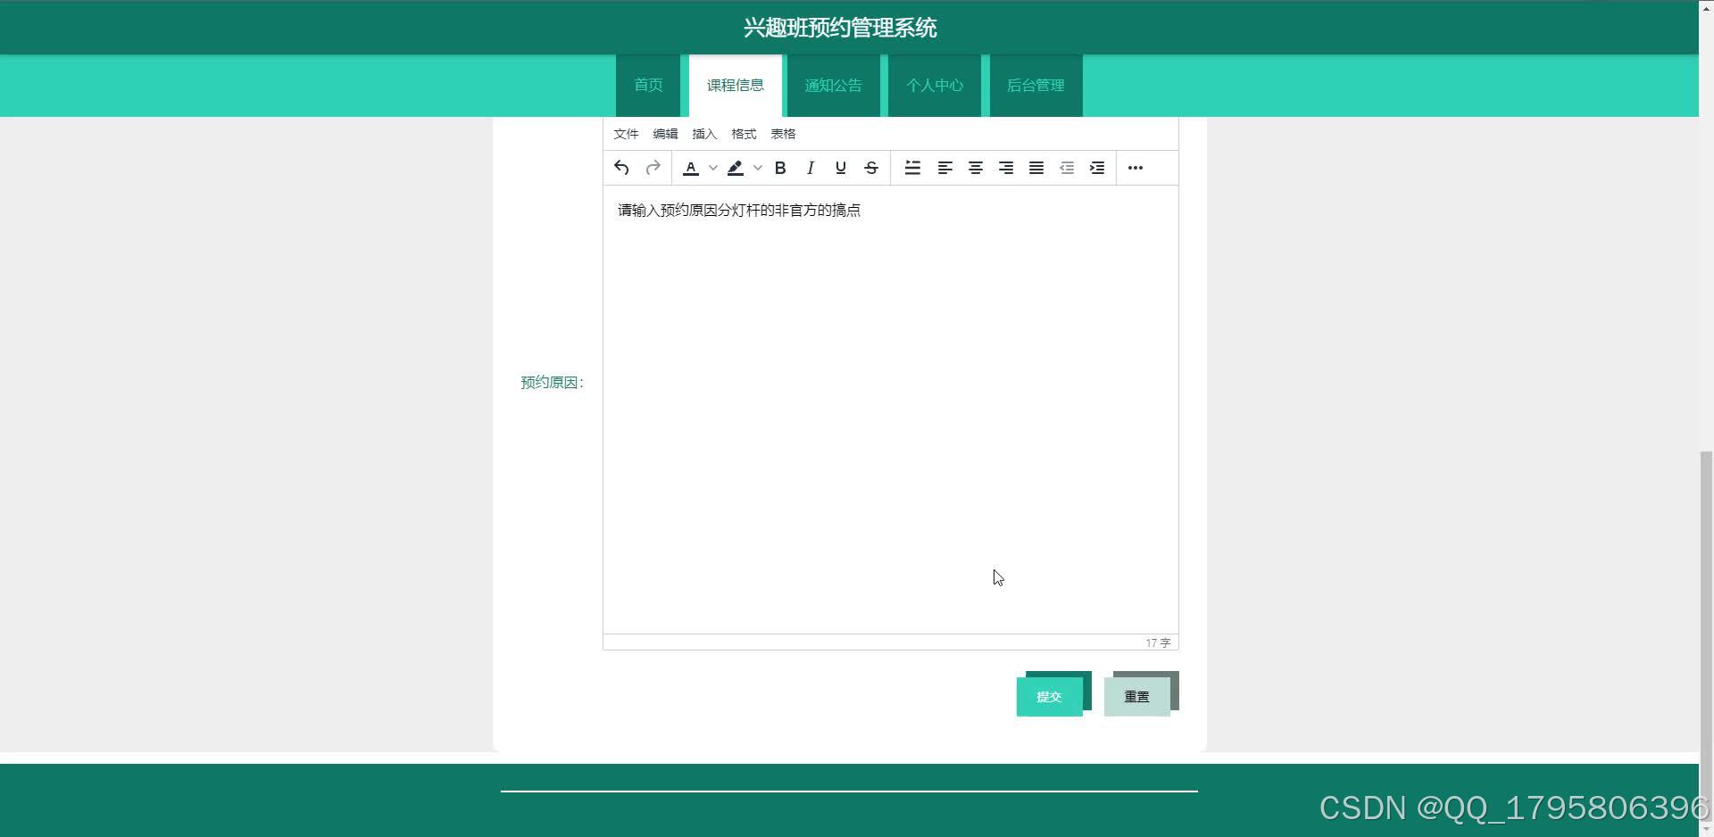This screenshot has width=1714, height=837.
Task: Toggle bold formatting
Action: (x=780, y=168)
